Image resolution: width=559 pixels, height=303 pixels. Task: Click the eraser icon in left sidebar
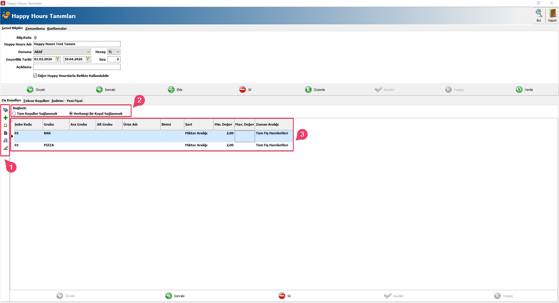pos(5,148)
